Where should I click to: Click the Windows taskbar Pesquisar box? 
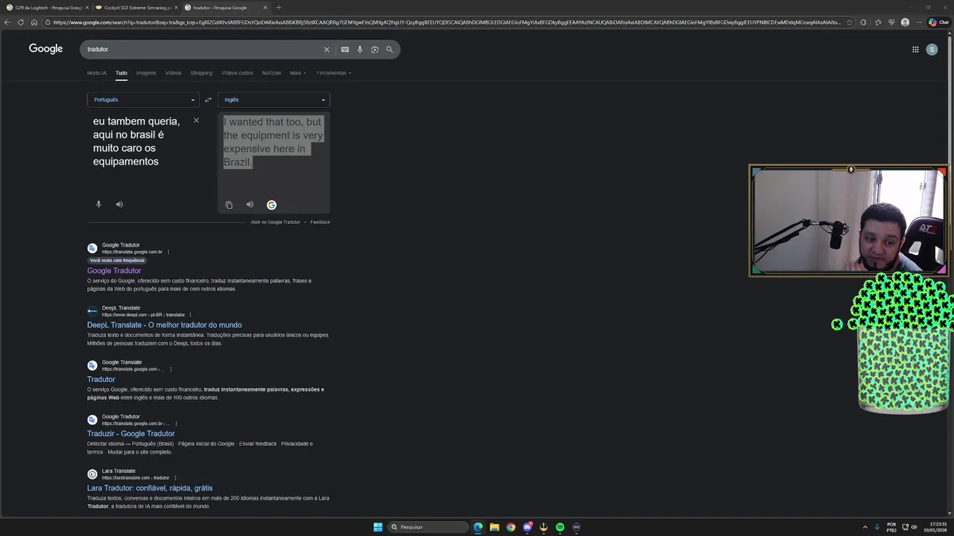pyautogui.click(x=429, y=527)
